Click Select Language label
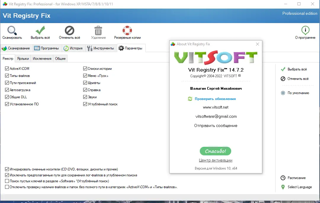The image size is (320, 203). pos(300,187)
